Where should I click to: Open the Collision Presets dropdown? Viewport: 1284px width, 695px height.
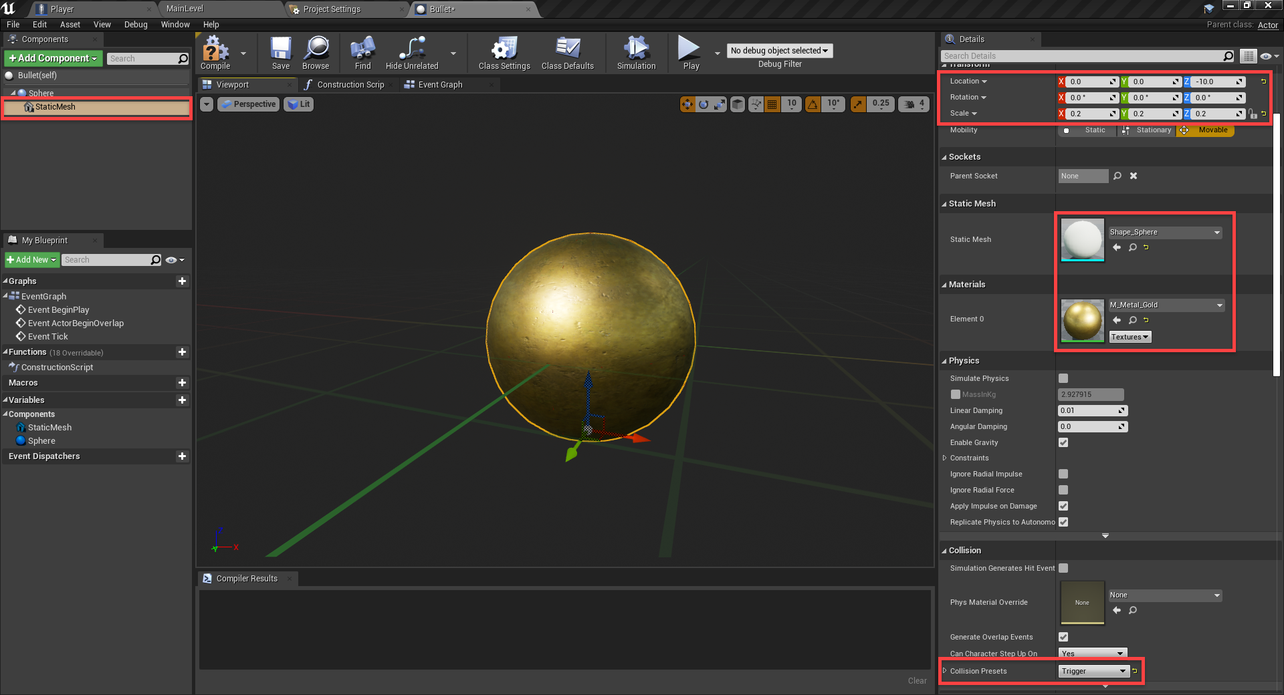(x=1093, y=671)
